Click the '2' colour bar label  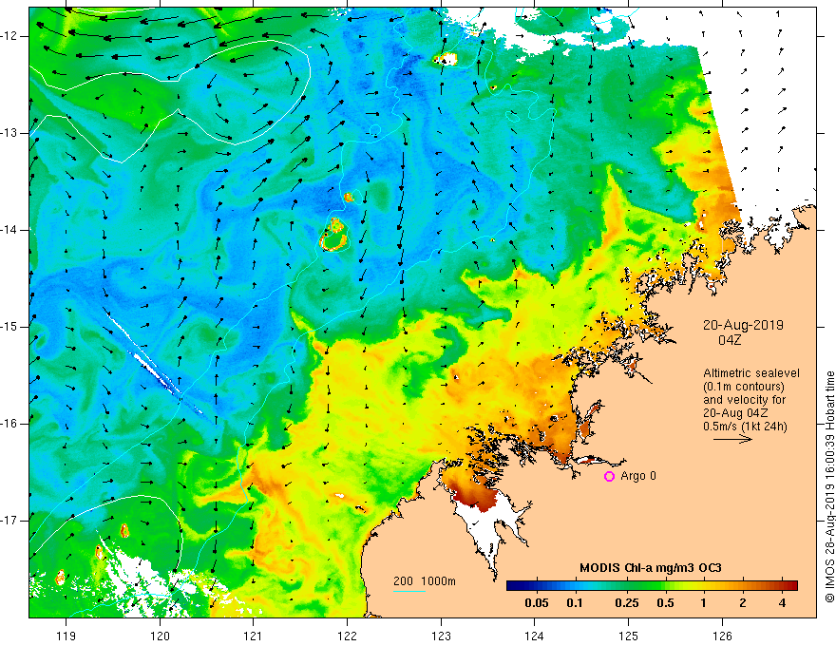pyautogui.click(x=743, y=603)
